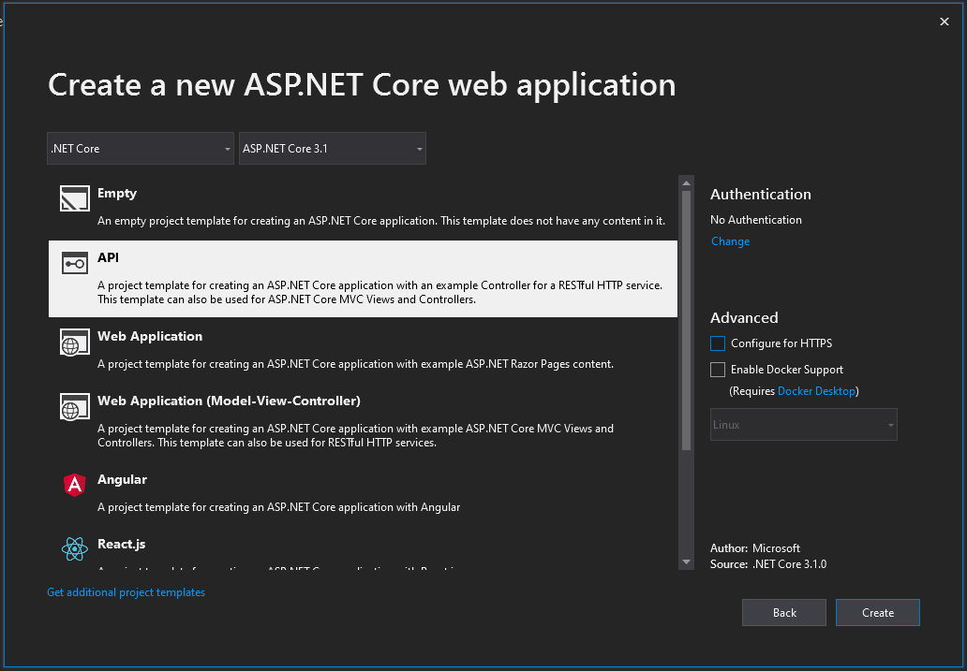967x671 pixels.
Task: Click the Razor Pages description text
Action: pos(355,364)
